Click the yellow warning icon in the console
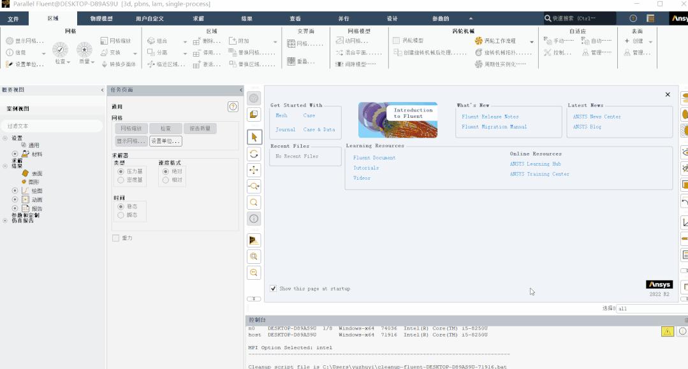The height and width of the screenshot is (369, 688). pyautogui.click(x=668, y=331)
